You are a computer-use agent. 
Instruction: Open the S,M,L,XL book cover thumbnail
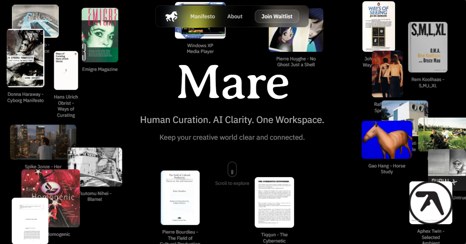[428, 47]
